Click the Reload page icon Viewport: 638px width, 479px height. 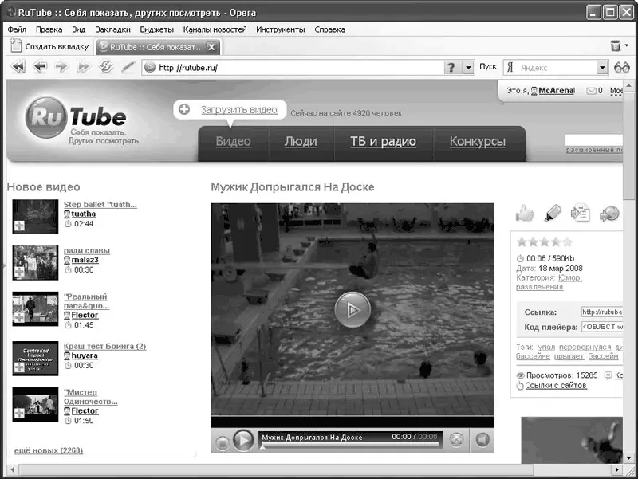pyautogui.click(x=105, y=68)
